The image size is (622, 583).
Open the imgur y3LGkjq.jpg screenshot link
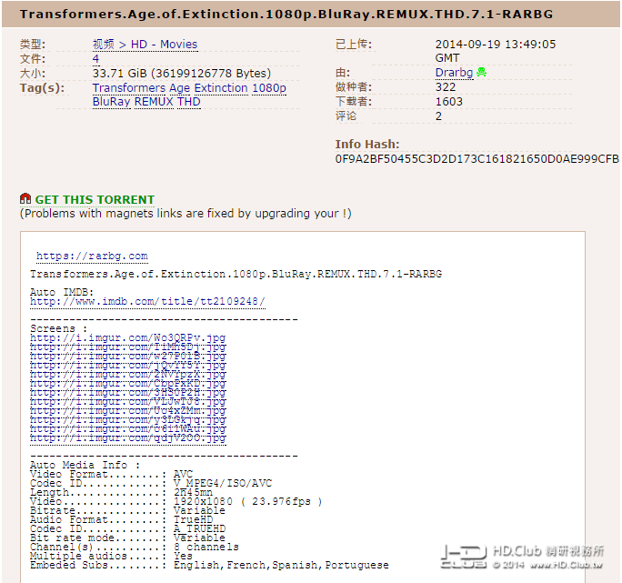pos(127,420)
